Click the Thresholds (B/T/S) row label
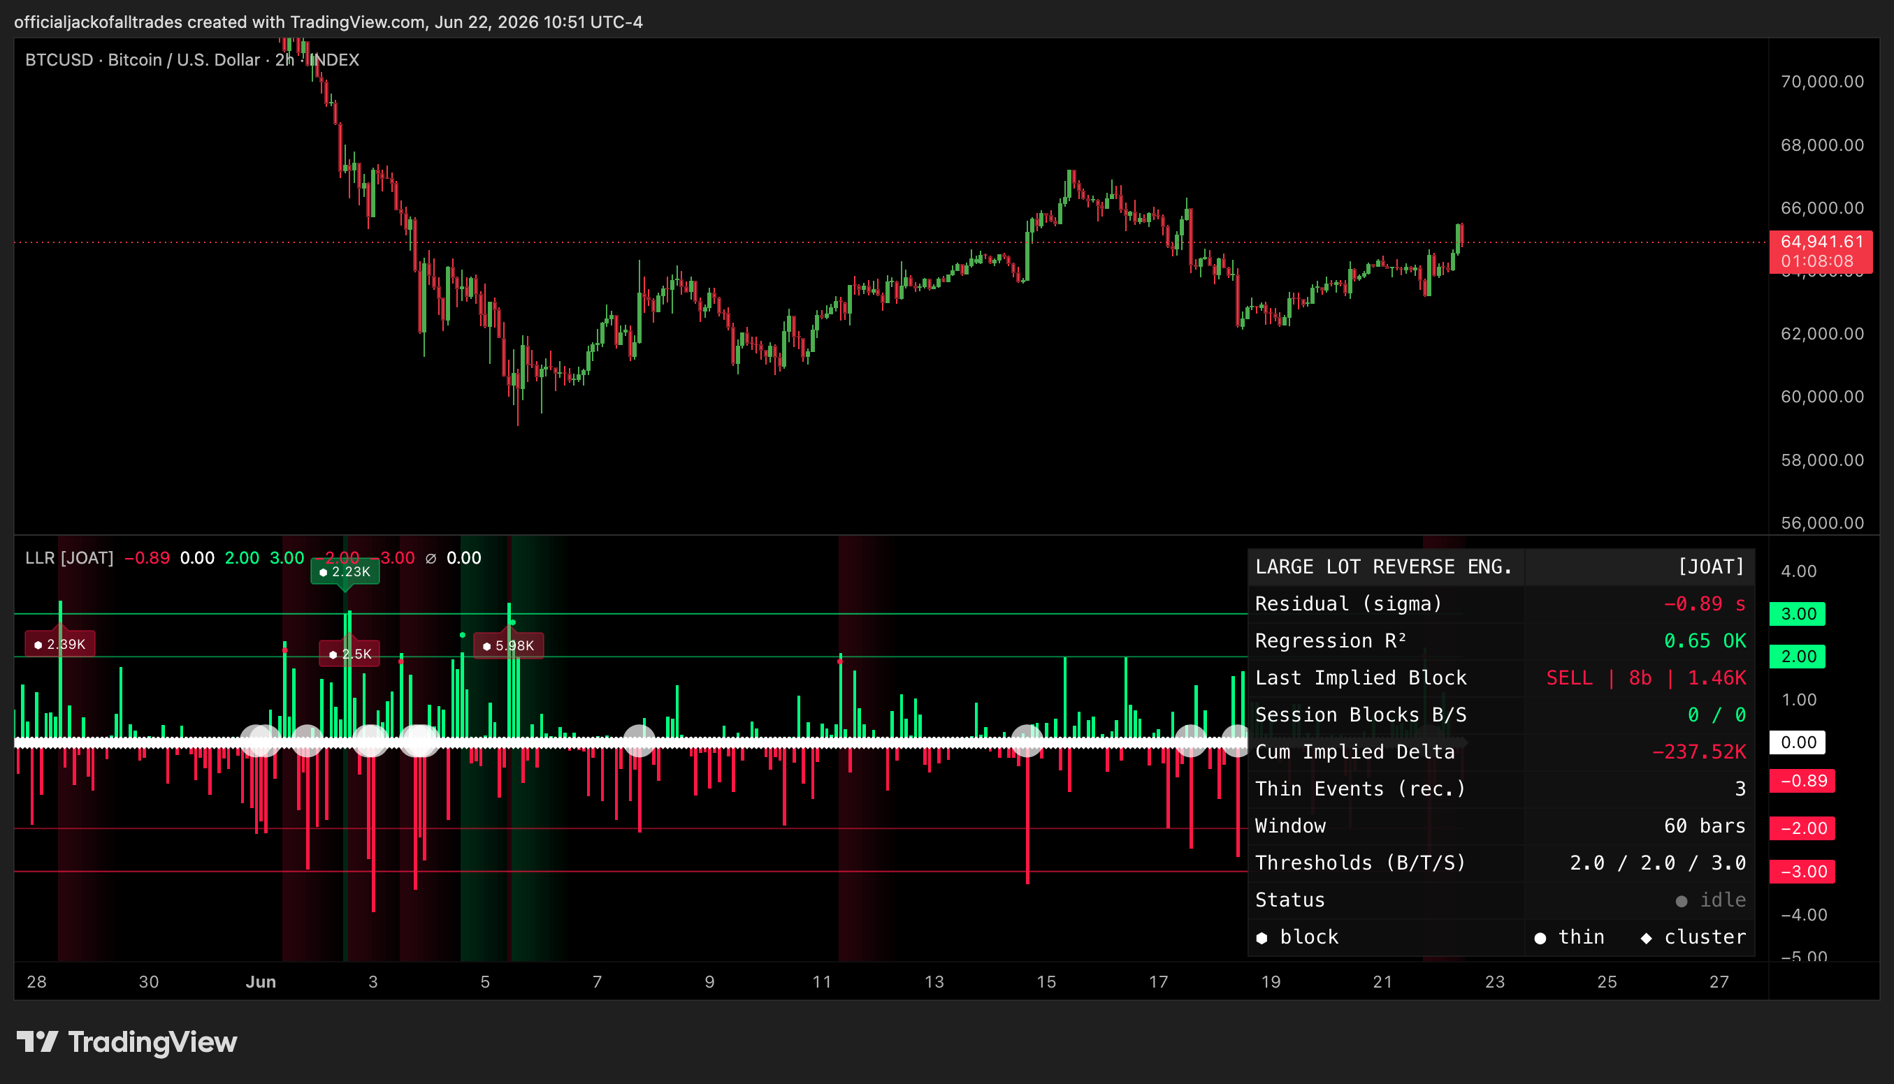This screenshot has height=1084, width=1894. [x=1360, y=863]
